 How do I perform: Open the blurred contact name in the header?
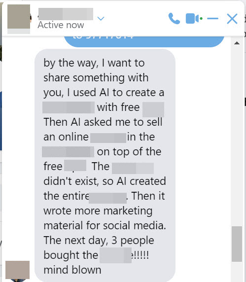pyautogui.click(x=66, y=14)
